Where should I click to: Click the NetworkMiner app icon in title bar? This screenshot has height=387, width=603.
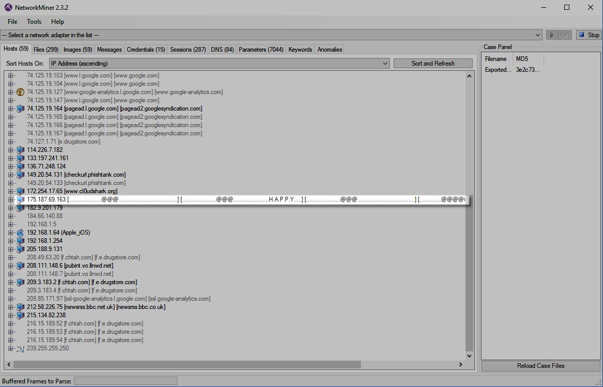[x=8, y=7]
